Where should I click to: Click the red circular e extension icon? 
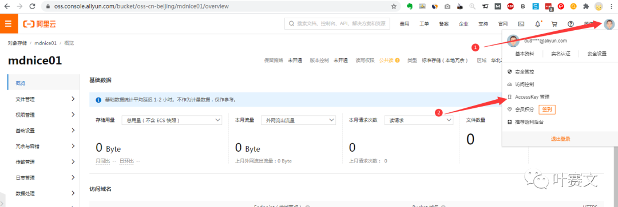click(561, 6)
